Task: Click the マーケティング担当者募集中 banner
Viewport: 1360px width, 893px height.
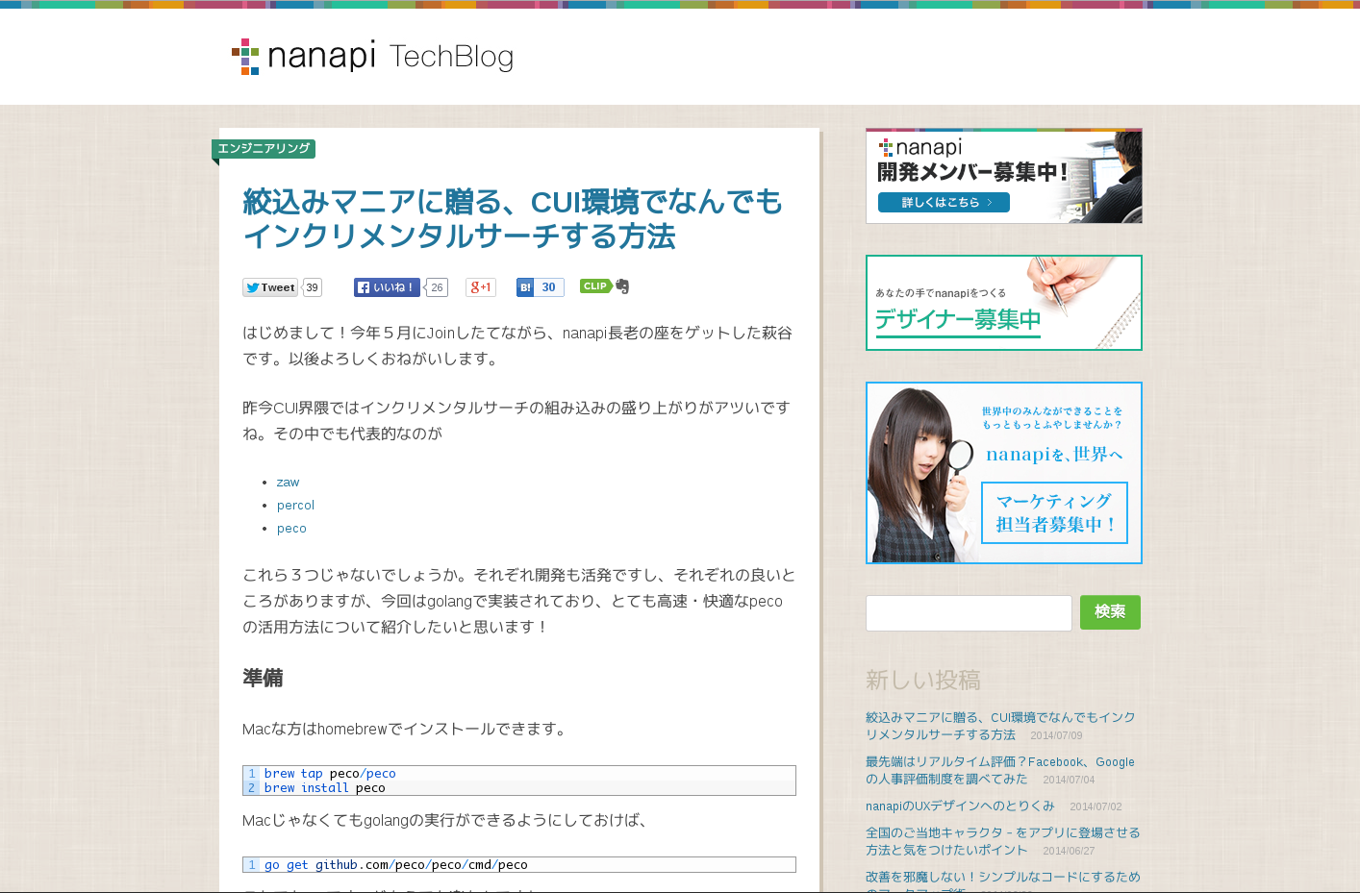Action: click(x=1004, y=473)
